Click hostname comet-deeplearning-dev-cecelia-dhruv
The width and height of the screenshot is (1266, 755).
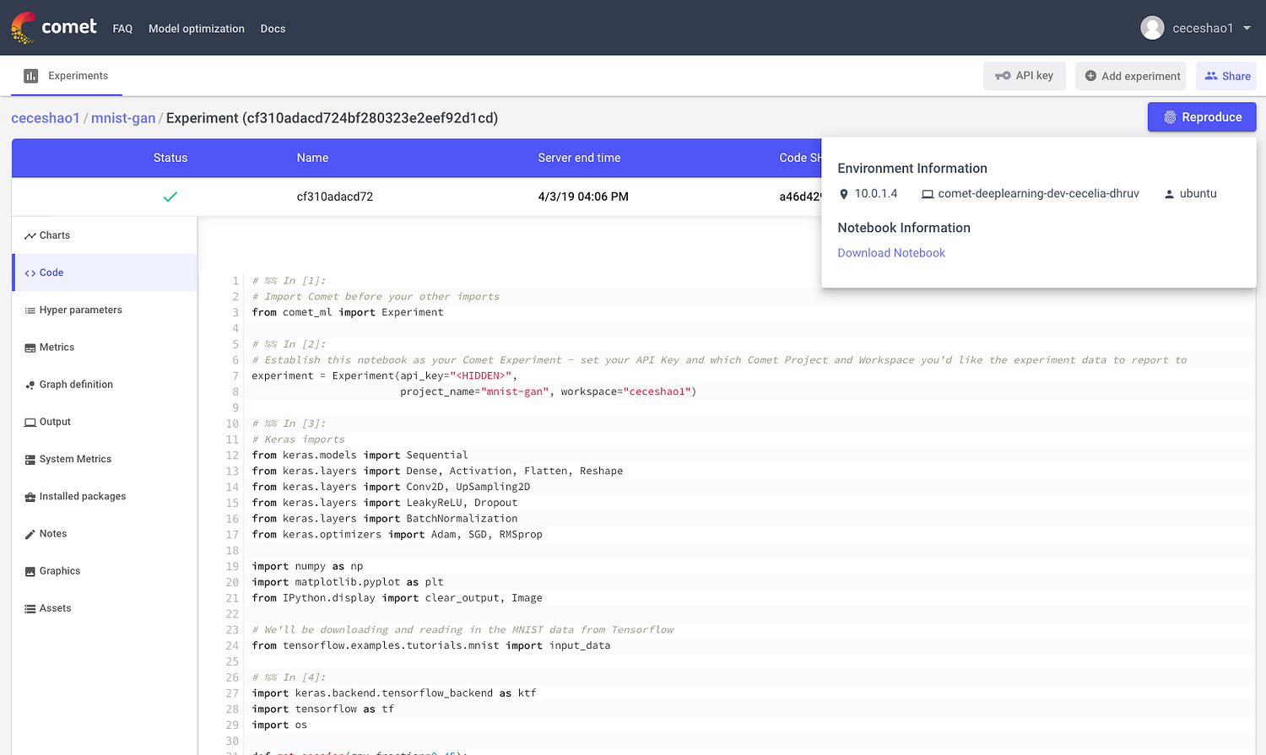pos(1038,194)
